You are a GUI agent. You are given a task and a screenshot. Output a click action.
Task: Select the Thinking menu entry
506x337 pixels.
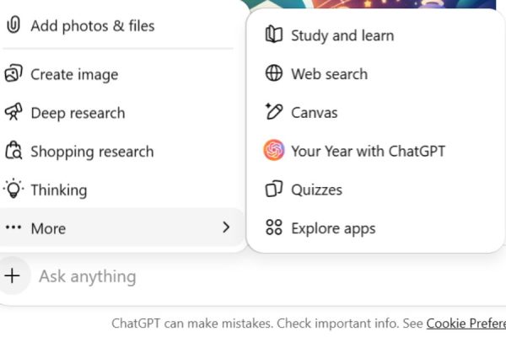(x=58, y=190)
